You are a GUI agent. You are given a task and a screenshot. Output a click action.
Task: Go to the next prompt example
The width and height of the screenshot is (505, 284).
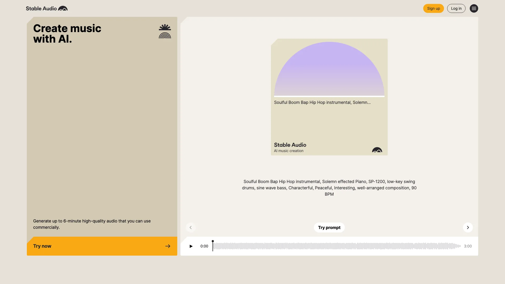(468, 227)
